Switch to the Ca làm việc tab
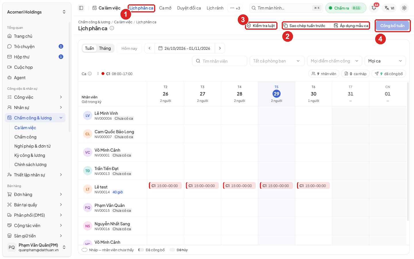This screenshot has height=259, width=414. (x=106, y=8)
